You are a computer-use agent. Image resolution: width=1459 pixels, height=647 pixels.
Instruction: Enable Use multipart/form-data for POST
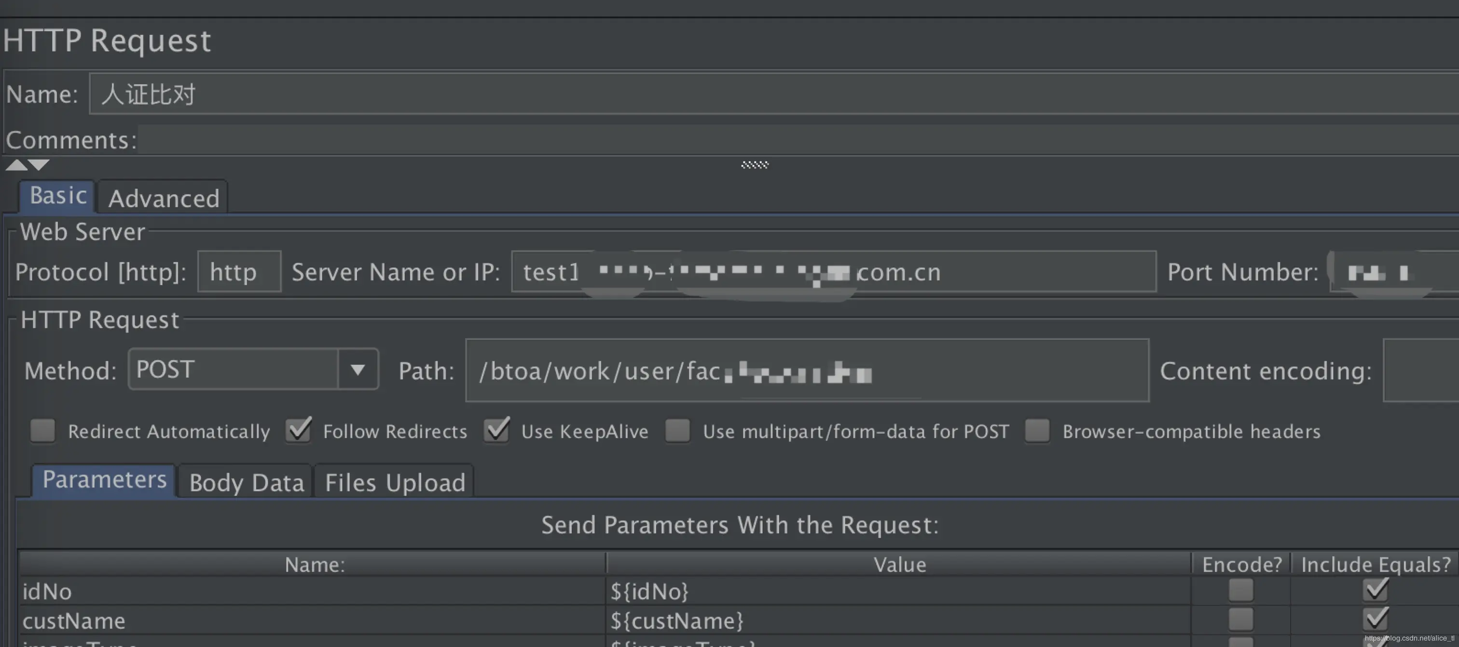(x=677, y=431)
